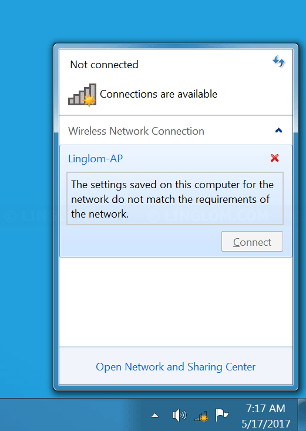The image size is (306, 431).
Task: Click the Connections are available label
Action: coord(159,94)
